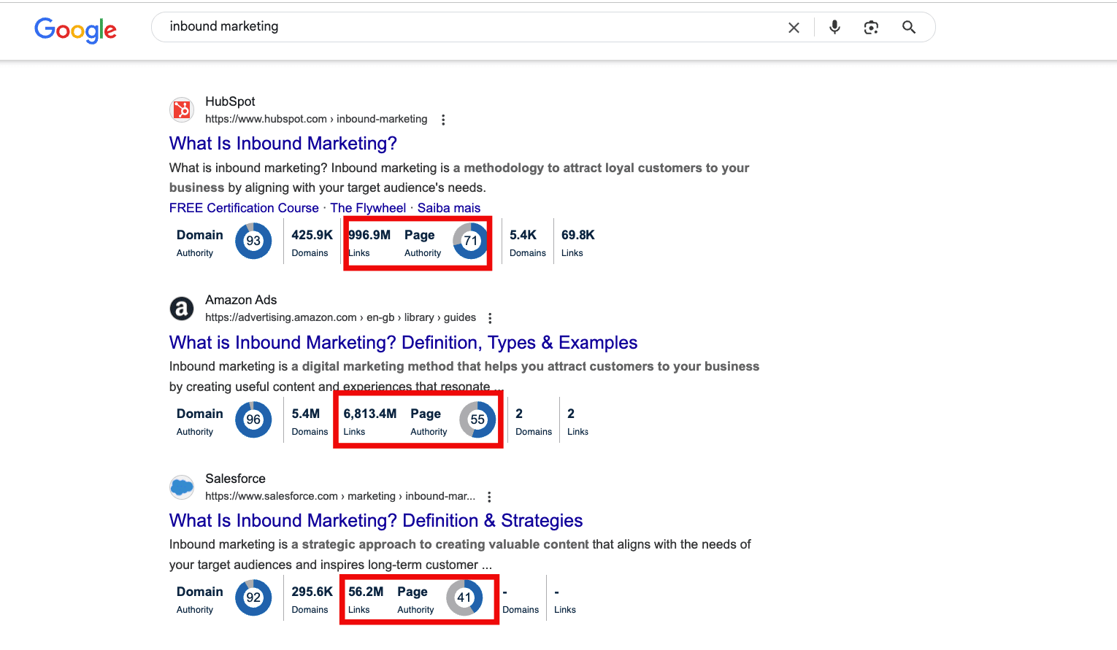Click the Amazon Ads favicon icon
This screenshot has width=1117, height=650.
182,309
